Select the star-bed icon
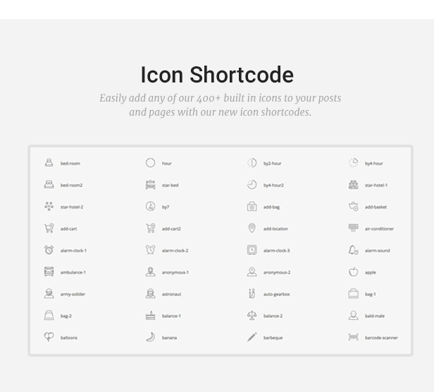Viewport: 434px width, 392px height. click(x=150, y=185)
